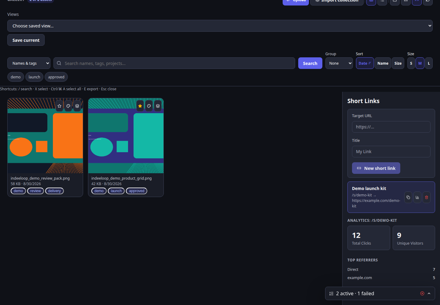Click the My Link title field

tap(391, 152)
